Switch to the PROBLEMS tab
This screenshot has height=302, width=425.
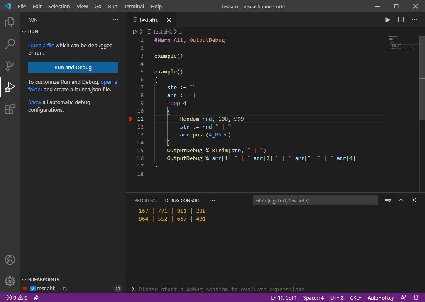(x=146, y=200)
